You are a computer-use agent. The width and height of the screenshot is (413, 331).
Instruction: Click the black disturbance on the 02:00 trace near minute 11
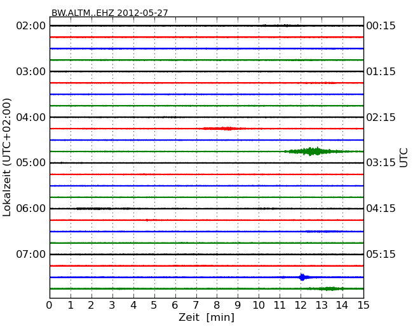coord(280,25)
